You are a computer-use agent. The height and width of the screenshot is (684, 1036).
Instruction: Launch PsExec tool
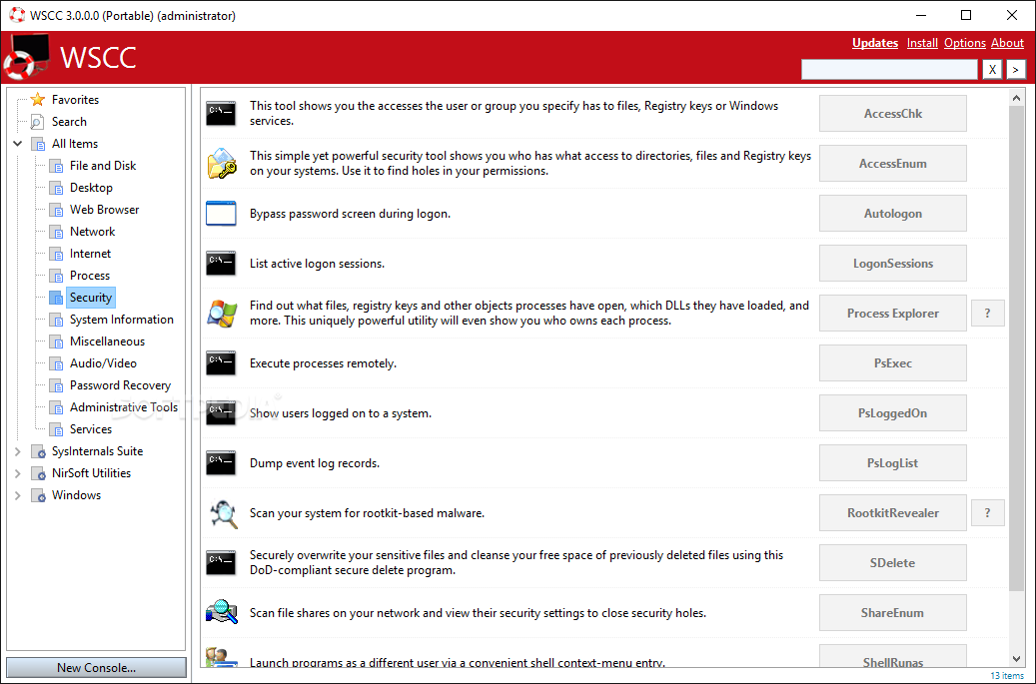coord(892,363)
